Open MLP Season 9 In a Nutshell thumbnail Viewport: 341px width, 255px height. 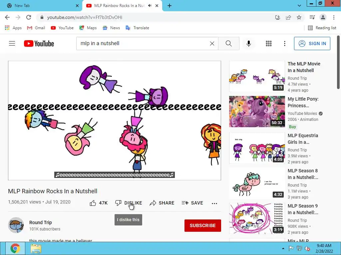(257, 218)
